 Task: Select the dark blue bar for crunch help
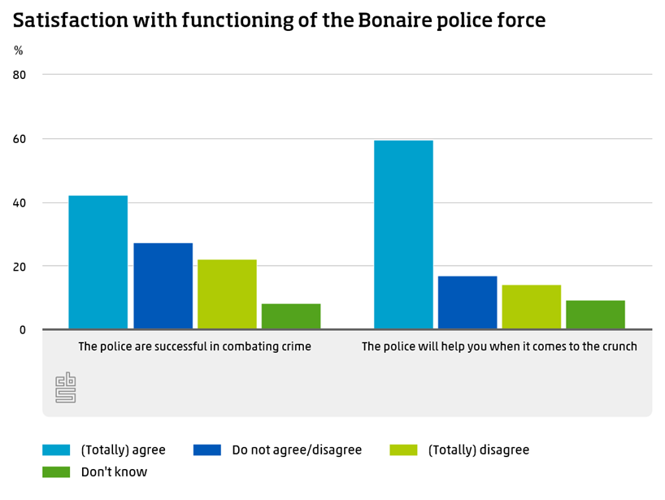467,302
